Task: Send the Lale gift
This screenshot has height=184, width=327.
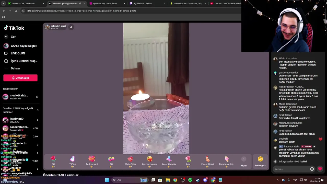Action: click(188, 162)
